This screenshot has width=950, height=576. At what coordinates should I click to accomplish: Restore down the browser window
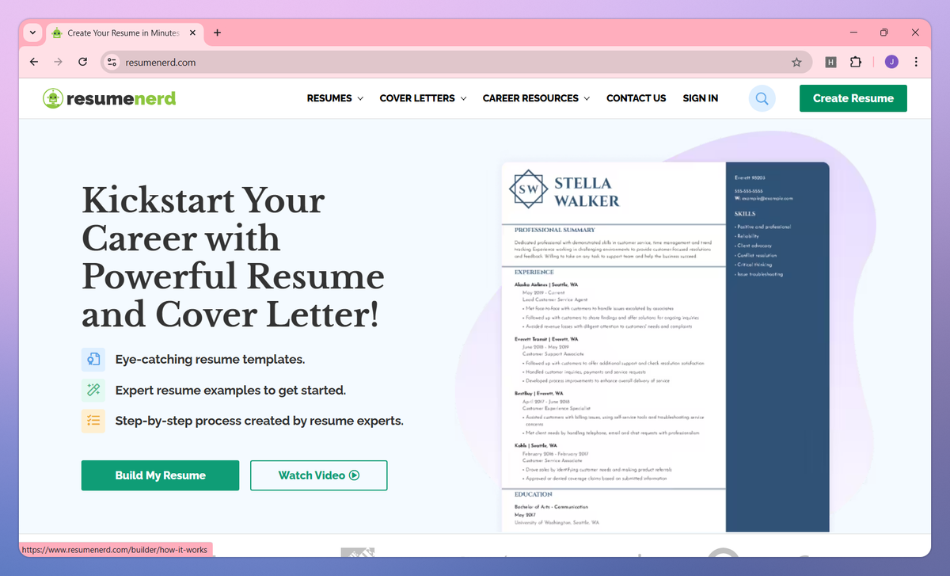click(x=884, y=32)
